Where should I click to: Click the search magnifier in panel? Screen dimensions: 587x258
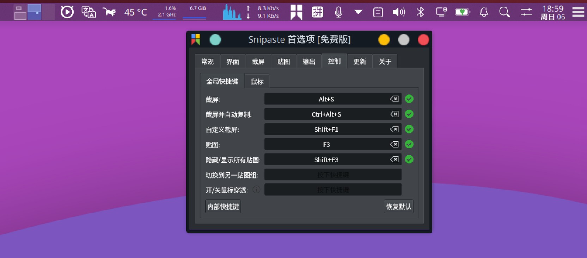(505, 12)
